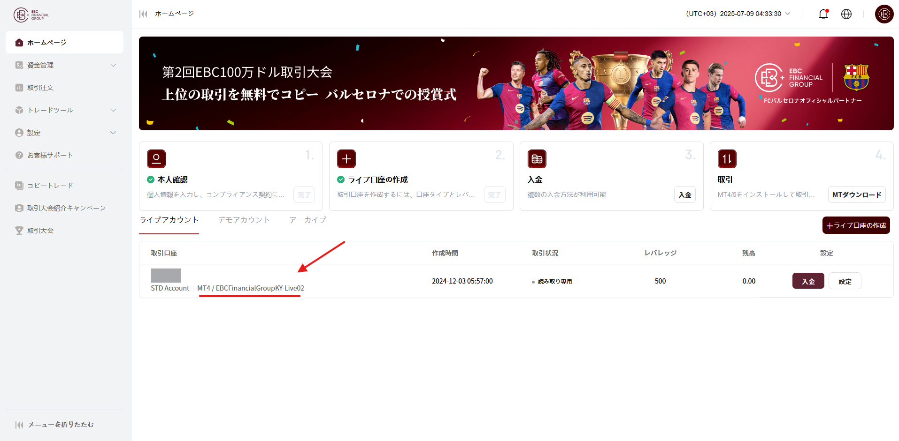Click the 取引大会 trophy icon

tap(19, 231)
